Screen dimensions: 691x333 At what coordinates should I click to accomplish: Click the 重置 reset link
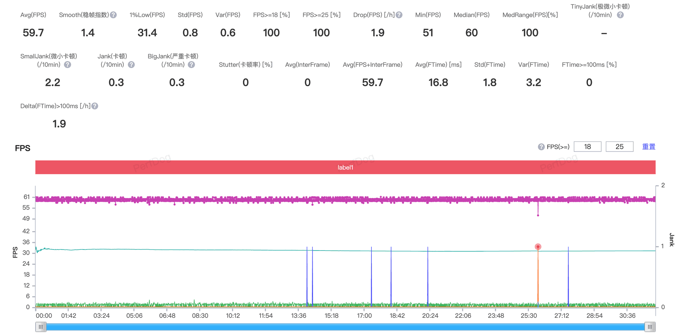pos(649,147)
